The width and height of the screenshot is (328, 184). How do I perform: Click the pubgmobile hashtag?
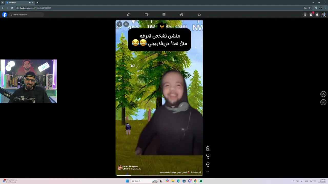[165, 172]
